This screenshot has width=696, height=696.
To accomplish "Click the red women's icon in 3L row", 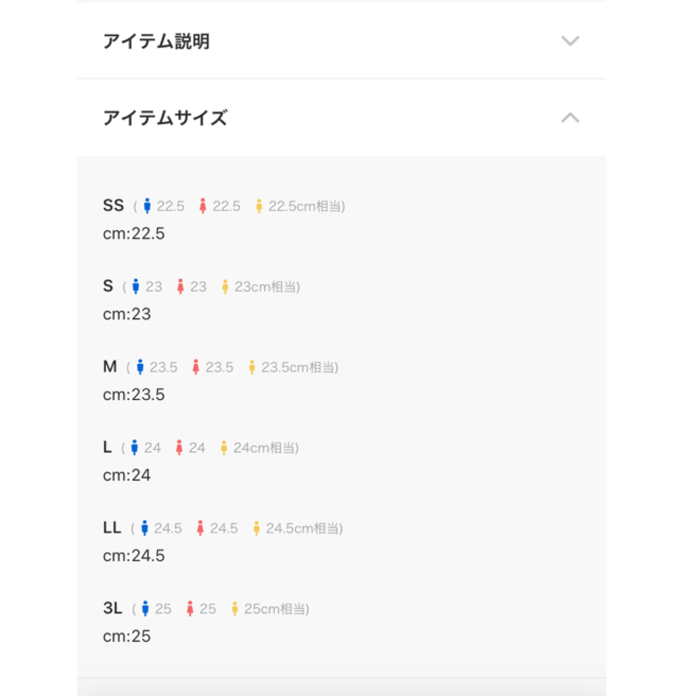I will pos(190,608).
